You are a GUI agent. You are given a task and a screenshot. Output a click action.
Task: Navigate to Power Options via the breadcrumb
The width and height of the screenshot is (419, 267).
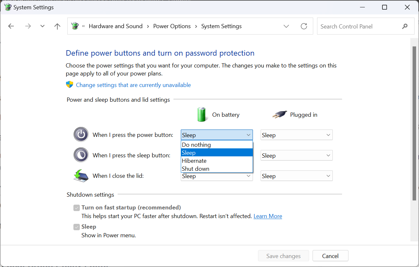point(172,26)
